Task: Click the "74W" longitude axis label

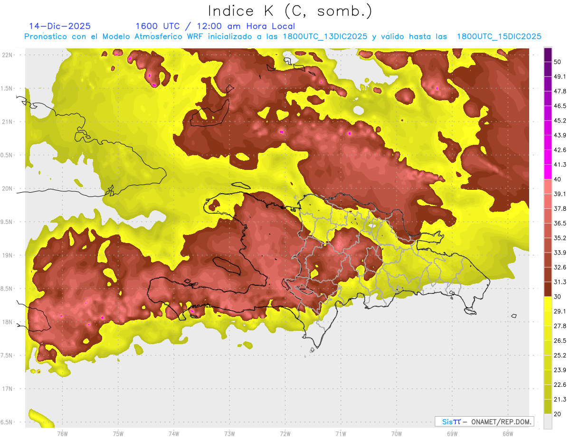Action: pyautogui.click(x=173, y=434)
